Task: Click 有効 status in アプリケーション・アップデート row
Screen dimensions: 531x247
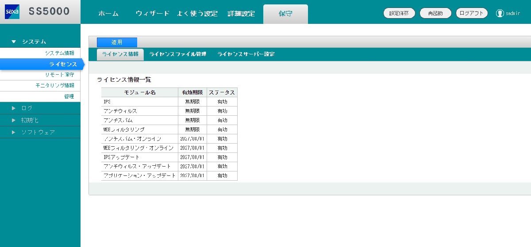Action: tap(222, 176)
